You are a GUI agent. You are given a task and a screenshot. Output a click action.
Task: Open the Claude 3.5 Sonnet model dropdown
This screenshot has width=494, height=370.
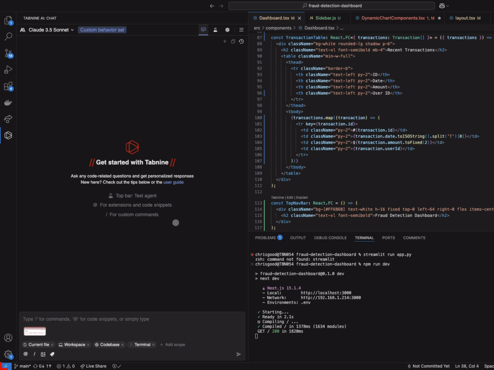[x=47, y=30]
